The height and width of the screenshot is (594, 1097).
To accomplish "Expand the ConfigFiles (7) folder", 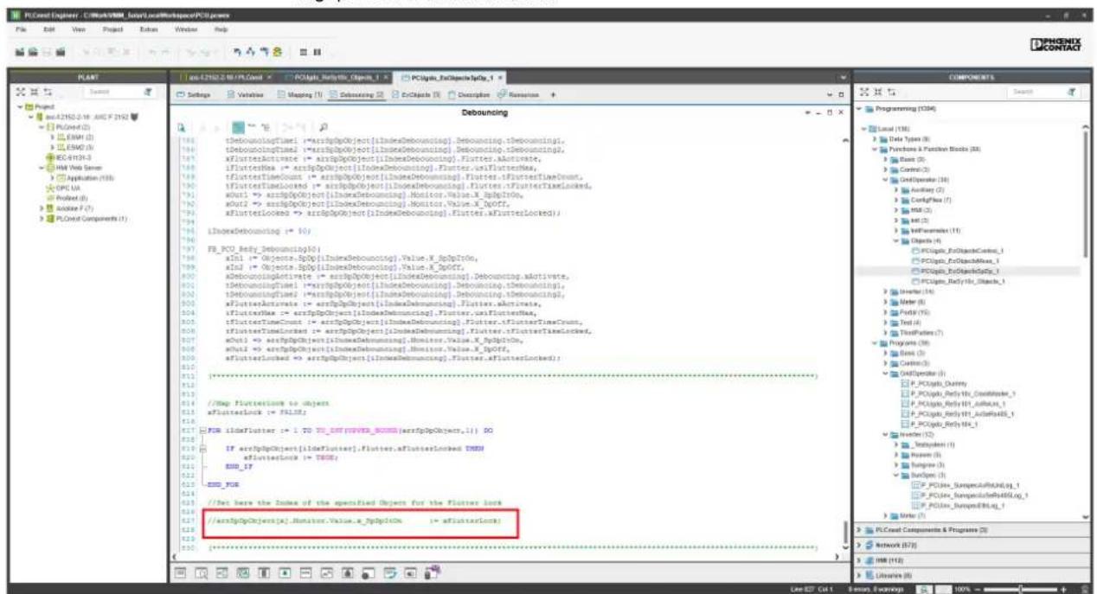I will [895, 199].
